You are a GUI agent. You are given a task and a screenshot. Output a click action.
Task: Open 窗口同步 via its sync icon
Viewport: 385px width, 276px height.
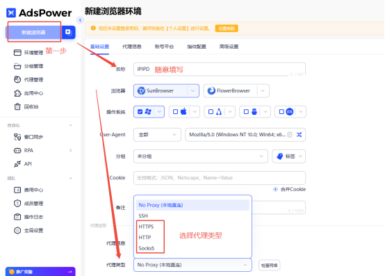17,137
